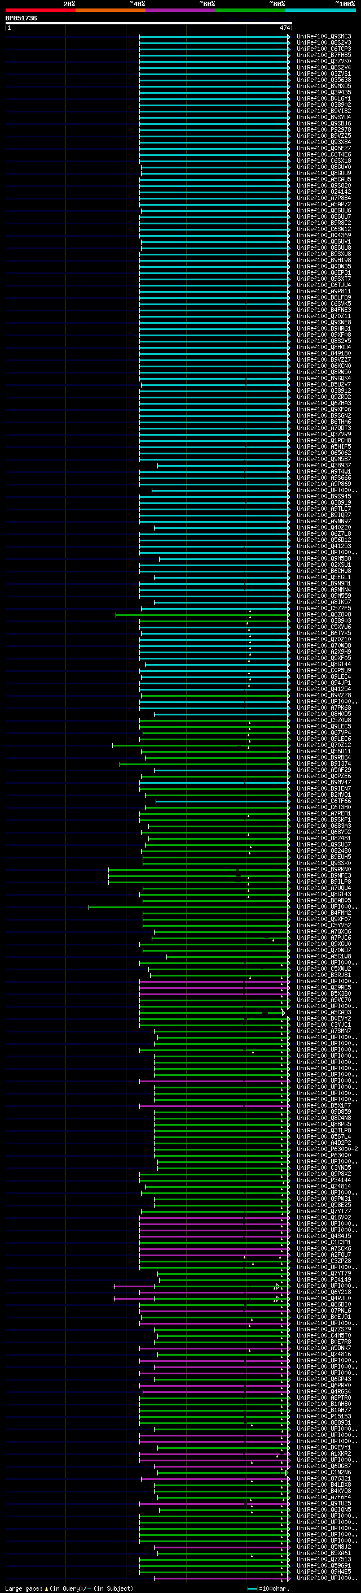Click the green ~80% legend segment
The width and height of the screenshot is (361, 1593).
(x=250, y=11)
